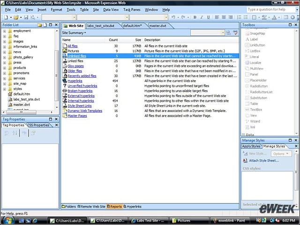Switch to CSS Properties tab

(x=38, y=125)
